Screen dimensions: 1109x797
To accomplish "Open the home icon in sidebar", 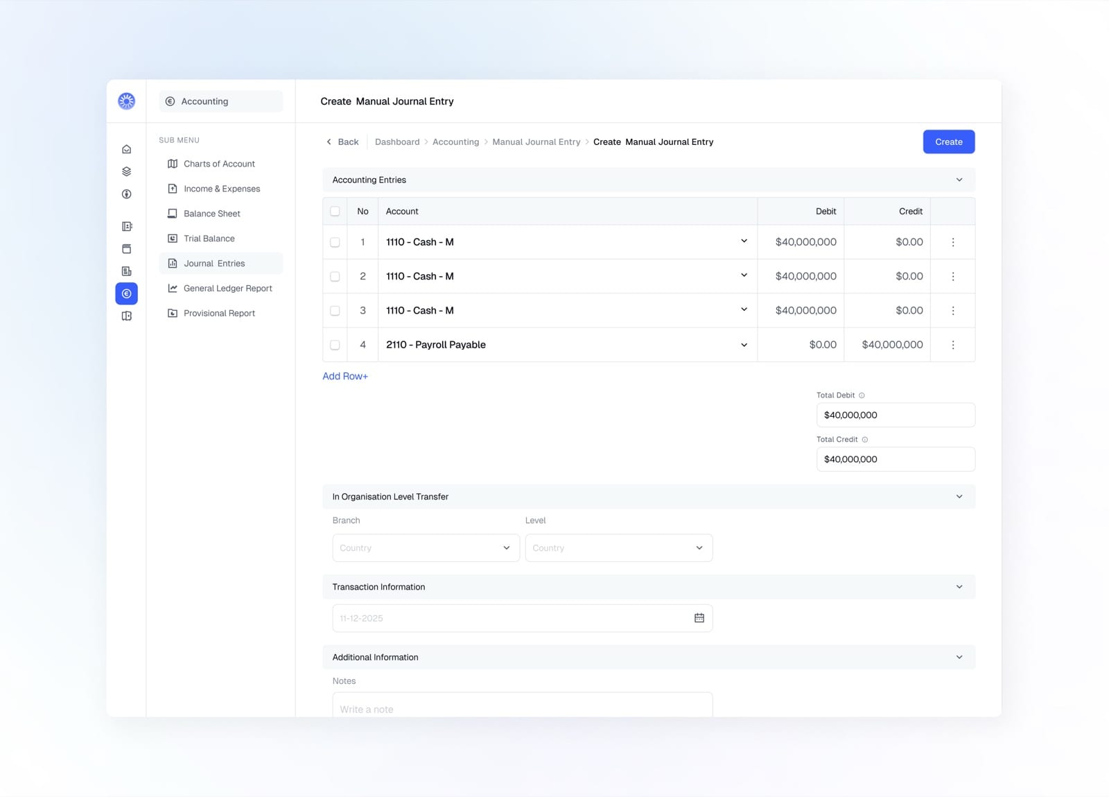I will point(126,149).
